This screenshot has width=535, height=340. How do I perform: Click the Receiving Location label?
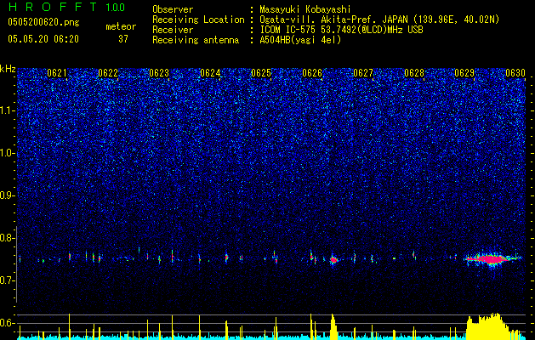pyautogui.click(x=198, y=20)
